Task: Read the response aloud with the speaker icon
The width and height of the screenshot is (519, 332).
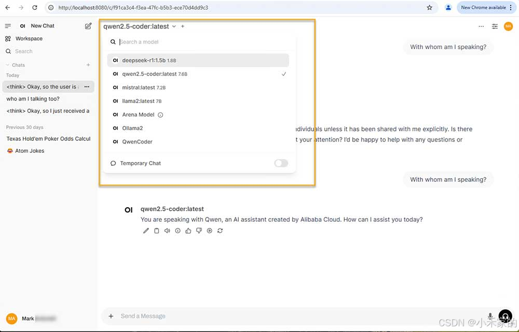Action: pos(167,231)
